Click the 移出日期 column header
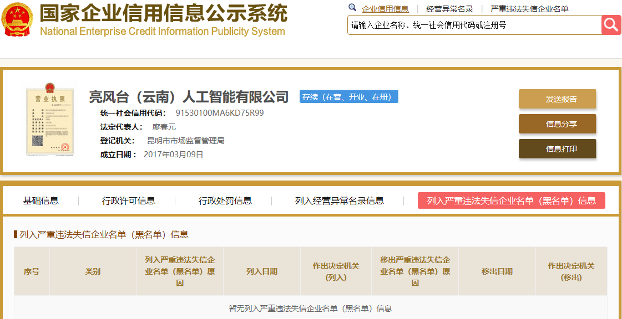622x319 pixels. (x=497, y=271)
